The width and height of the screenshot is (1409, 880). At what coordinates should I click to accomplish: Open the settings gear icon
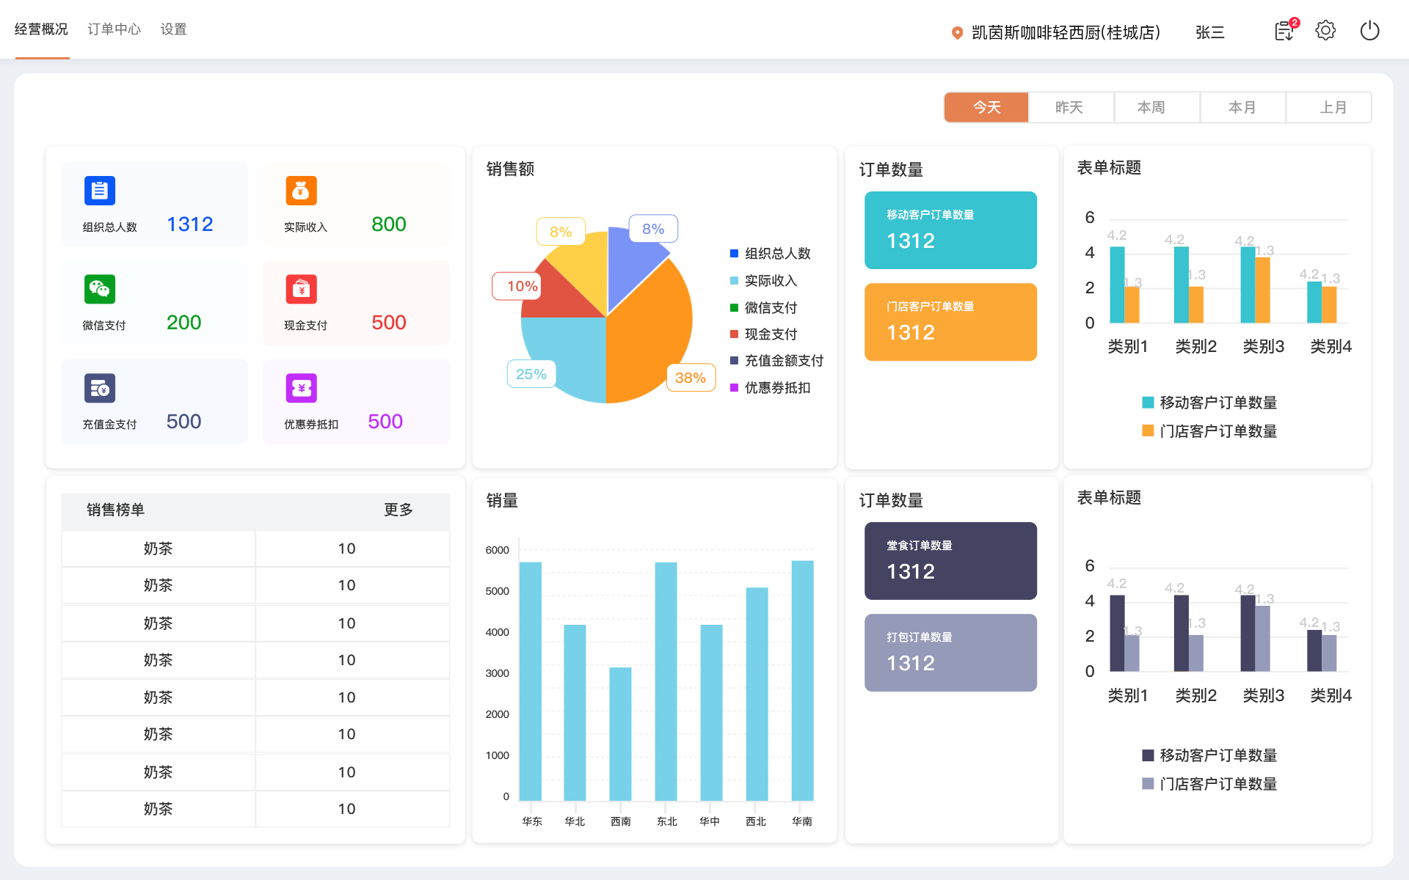pyautogui.click(x=1325, y=31)
